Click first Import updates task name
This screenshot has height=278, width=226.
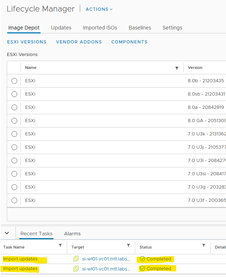[20, 259]
